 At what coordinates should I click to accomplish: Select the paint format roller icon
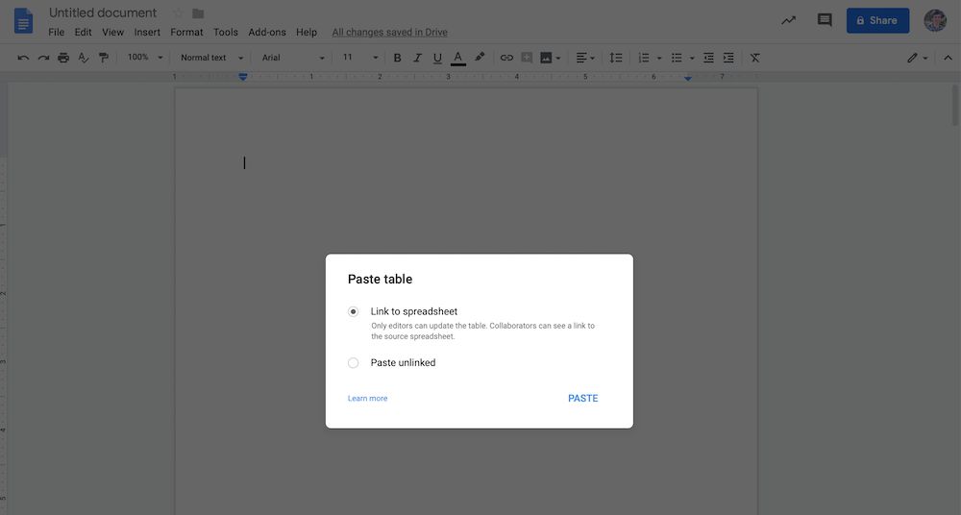tap(104, 58)
